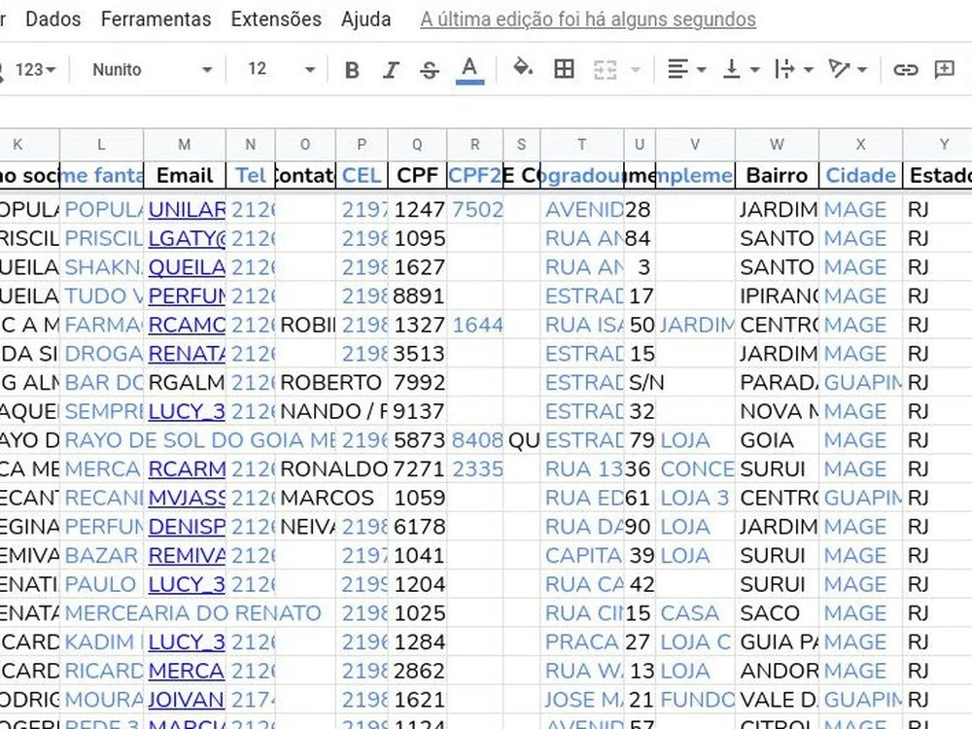
Task: Click the CEL header cell
Action: (362, 175)
